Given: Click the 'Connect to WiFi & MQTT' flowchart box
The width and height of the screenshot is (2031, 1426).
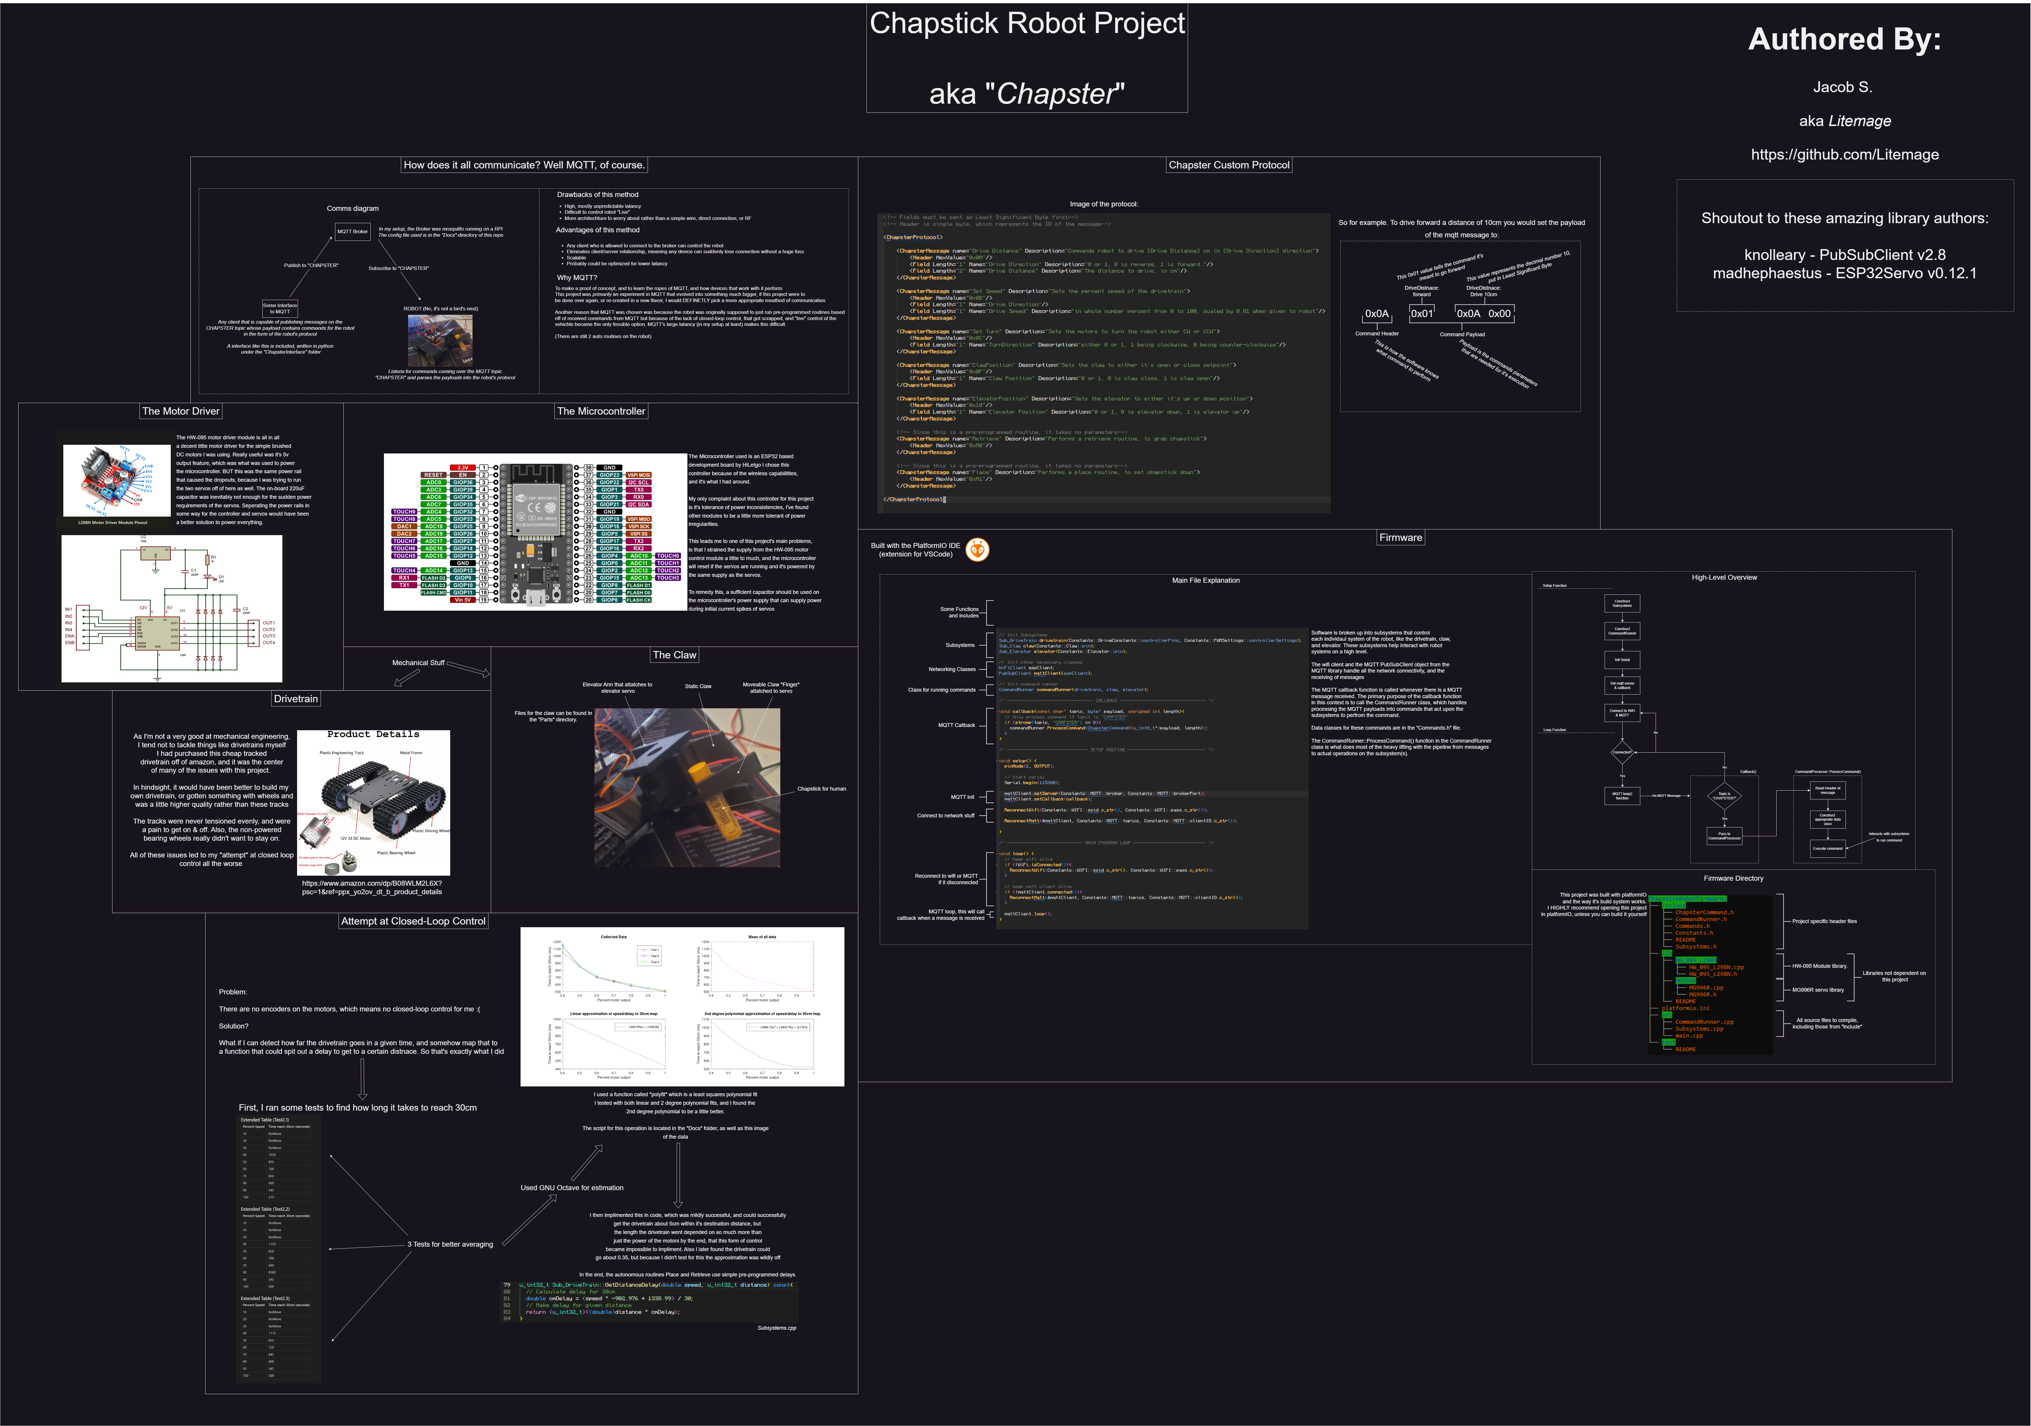Looking at the screenshot, I should click(1622, 713).
